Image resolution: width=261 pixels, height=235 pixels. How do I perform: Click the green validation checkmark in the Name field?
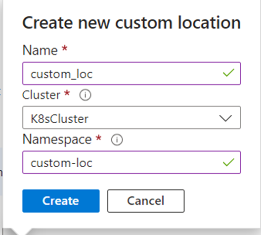tap(228, 73)
